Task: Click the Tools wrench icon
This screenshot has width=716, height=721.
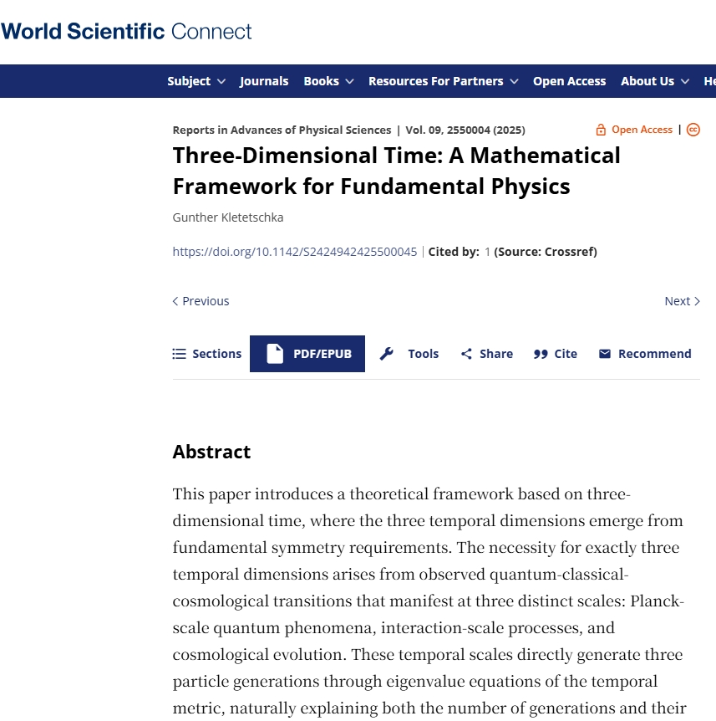Action: [x=386, y=354]
